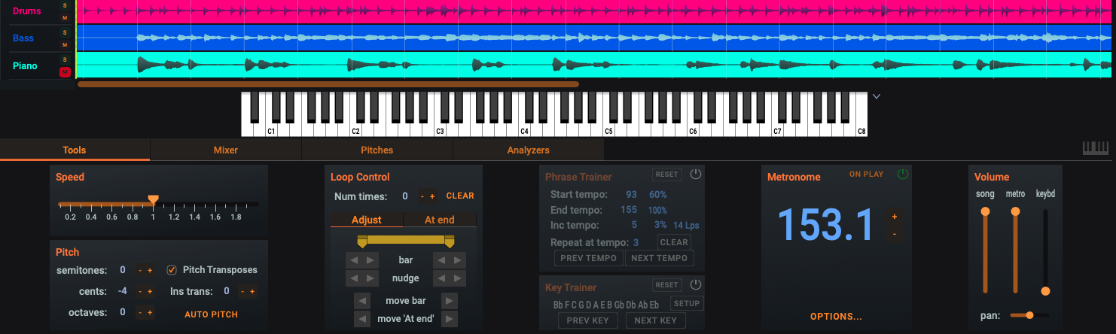Clear the Repeat at tempo setting
The width and height of the screenshot is (1116, 334).
(x=674, y=242)
